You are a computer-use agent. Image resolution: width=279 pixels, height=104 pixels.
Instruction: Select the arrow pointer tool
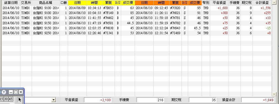pyautogui.click(x=20, y=100)
